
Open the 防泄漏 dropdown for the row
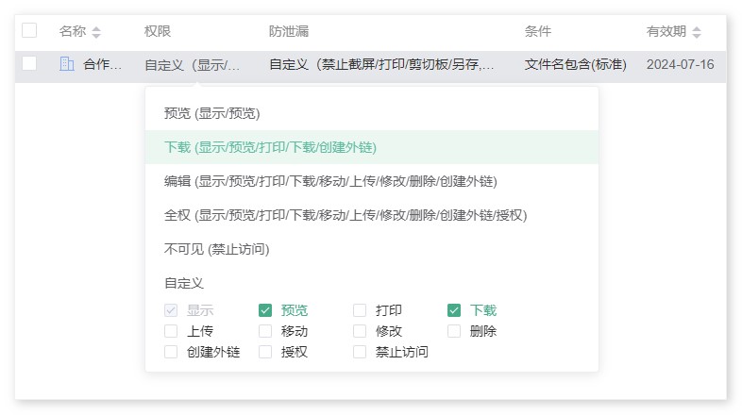381,65
